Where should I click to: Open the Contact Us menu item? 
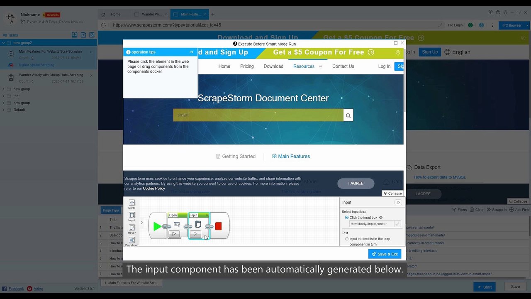[x=343, y=66]
